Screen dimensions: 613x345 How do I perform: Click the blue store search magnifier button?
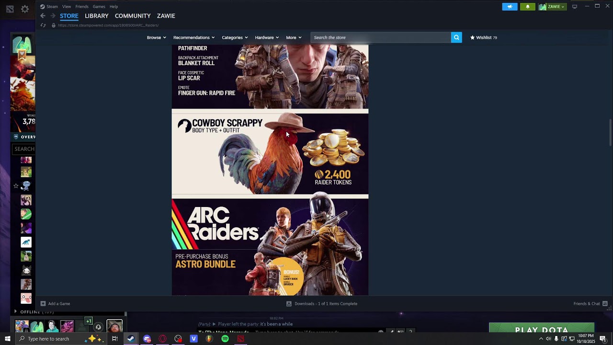[456, 37]
